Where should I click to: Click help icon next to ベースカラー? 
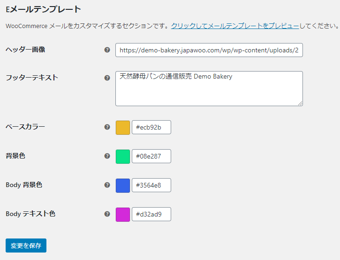tap(107, 127)
